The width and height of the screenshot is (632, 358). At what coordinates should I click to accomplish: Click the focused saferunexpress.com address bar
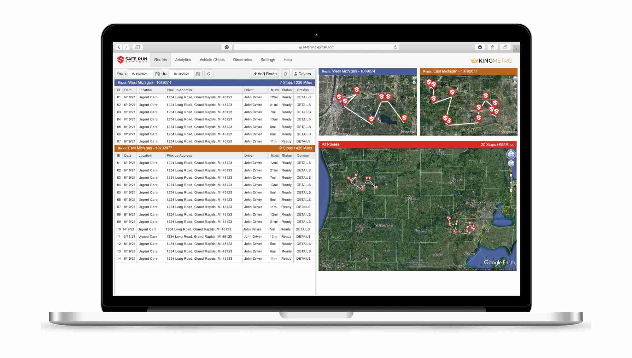(x=316, y=47)
